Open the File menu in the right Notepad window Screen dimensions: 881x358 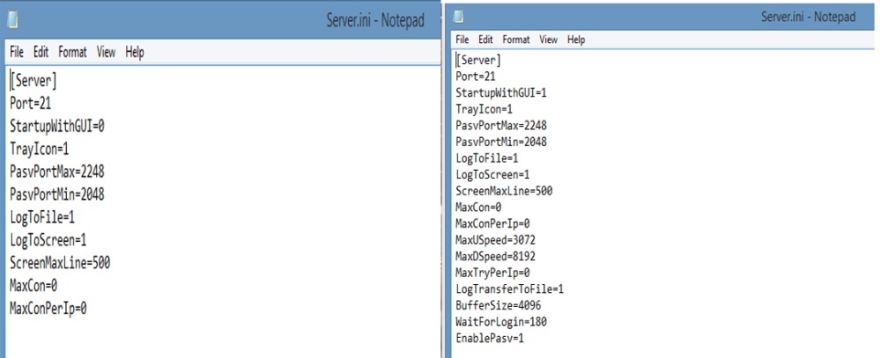[x=461, y=40]
